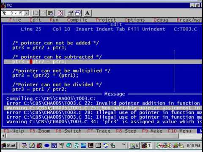
Task: Click F1-Help in the bottom bar
Action: point(14,131)
